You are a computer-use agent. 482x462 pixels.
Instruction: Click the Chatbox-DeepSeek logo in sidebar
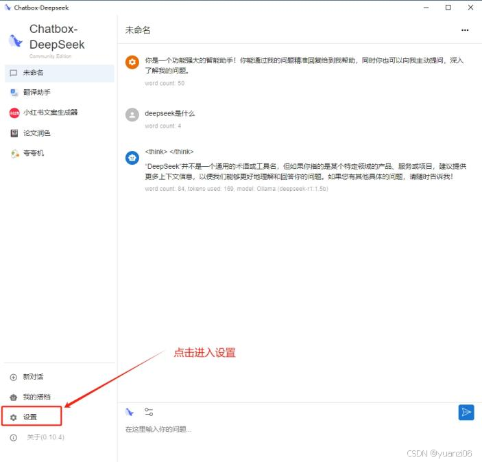click(16, 41)
